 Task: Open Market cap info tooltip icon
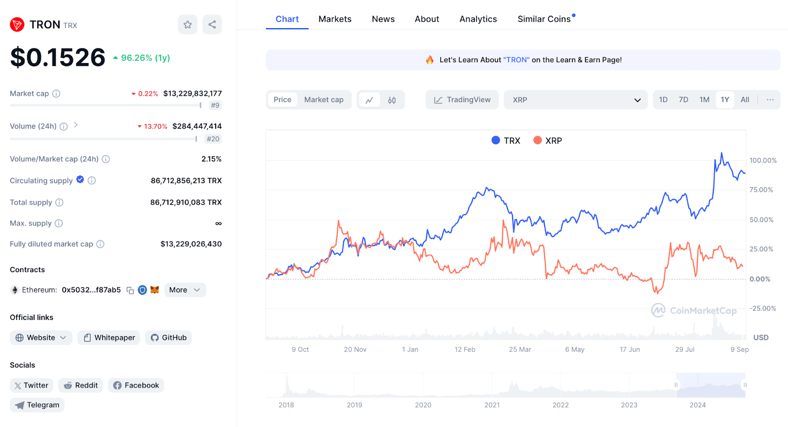(x=57, y=94)
